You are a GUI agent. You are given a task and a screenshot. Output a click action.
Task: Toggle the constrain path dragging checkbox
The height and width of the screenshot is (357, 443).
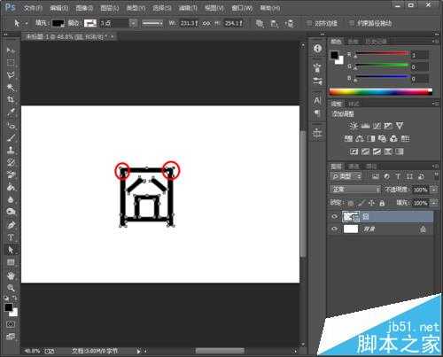tap(352, 23)
